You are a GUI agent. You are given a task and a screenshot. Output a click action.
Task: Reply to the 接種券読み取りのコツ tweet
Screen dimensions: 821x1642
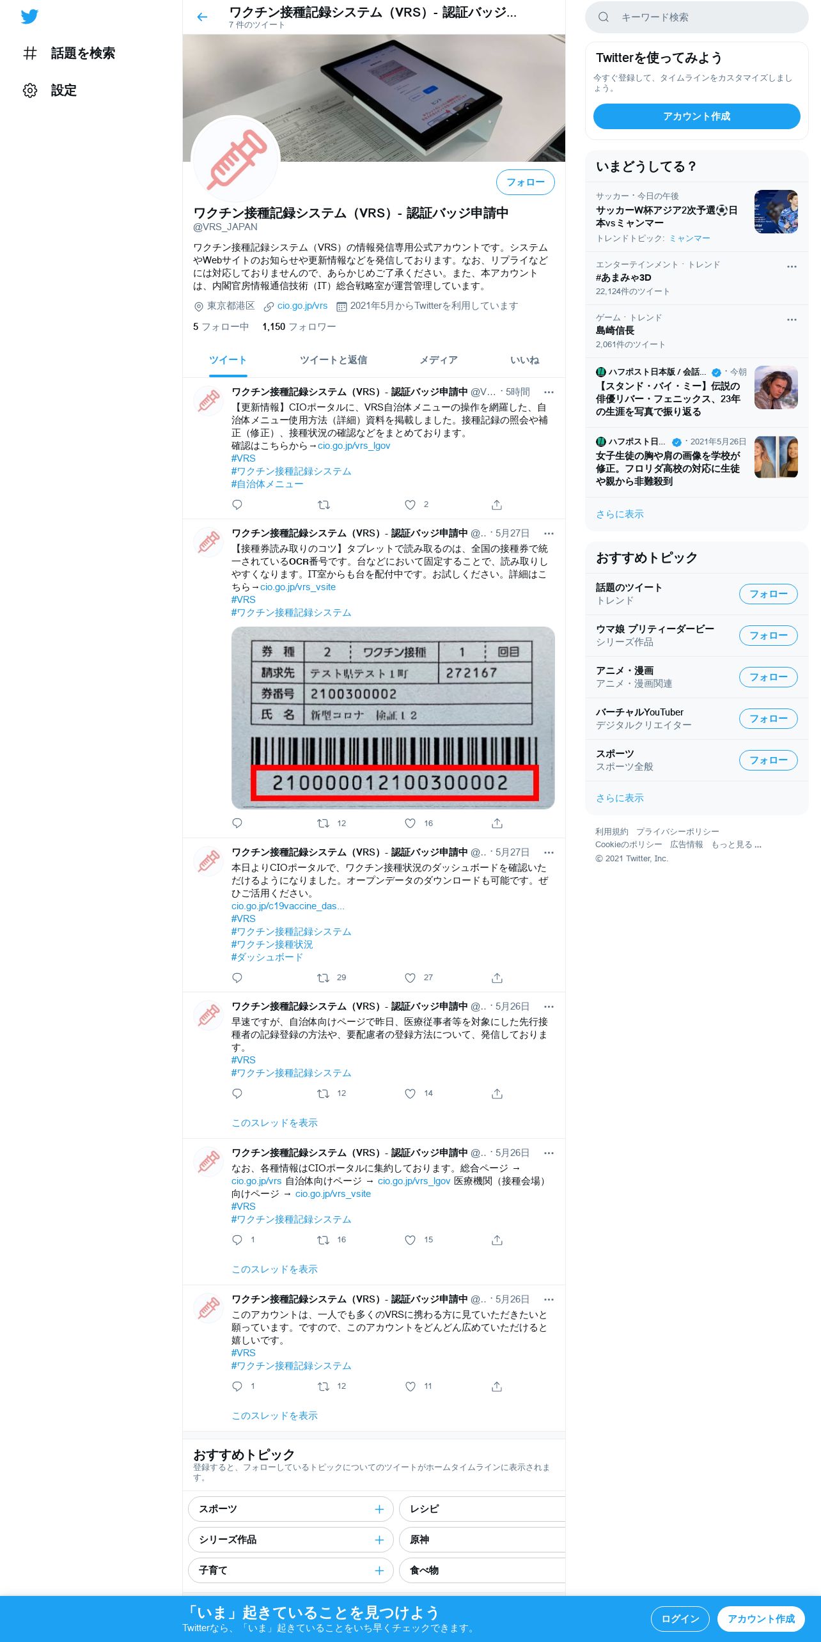coord(237,823)
